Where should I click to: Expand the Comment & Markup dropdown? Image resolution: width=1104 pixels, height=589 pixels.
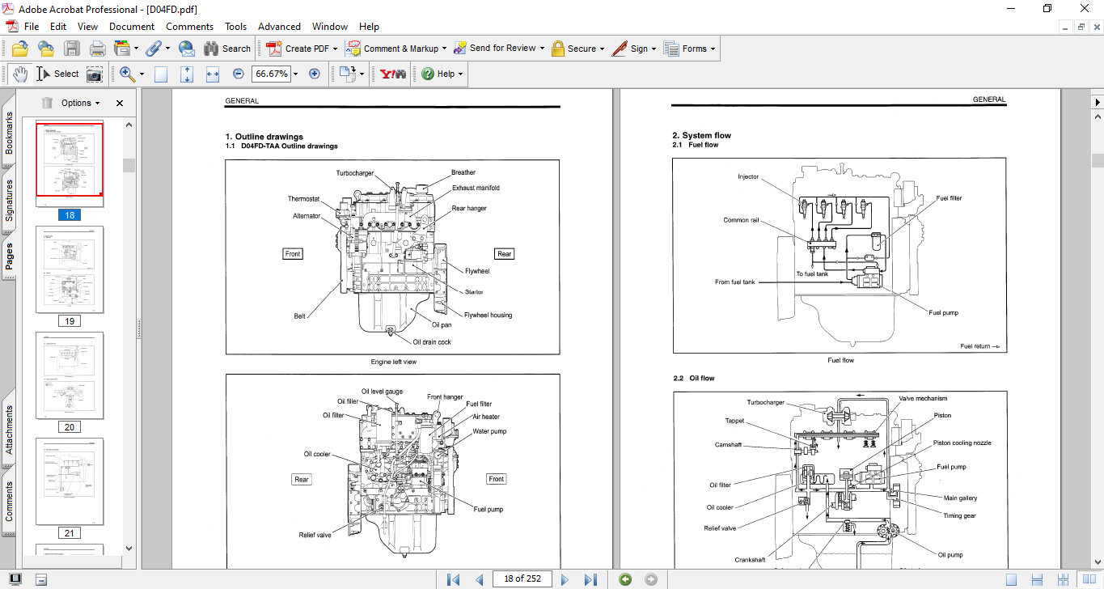pyautogui.click(x=446, y=49)
